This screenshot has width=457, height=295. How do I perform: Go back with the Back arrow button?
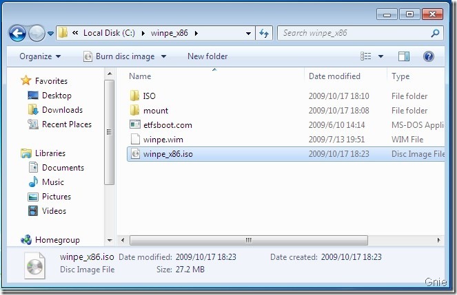(x=17, y=33)
